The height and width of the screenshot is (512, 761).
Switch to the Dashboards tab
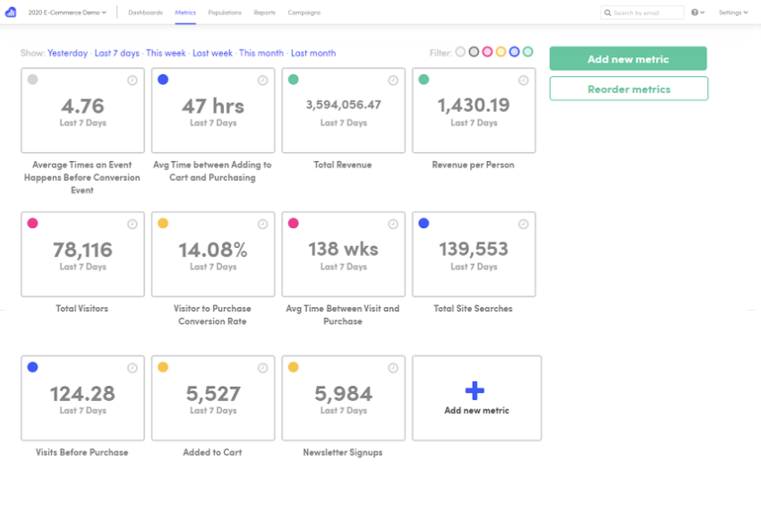[145, 13]
